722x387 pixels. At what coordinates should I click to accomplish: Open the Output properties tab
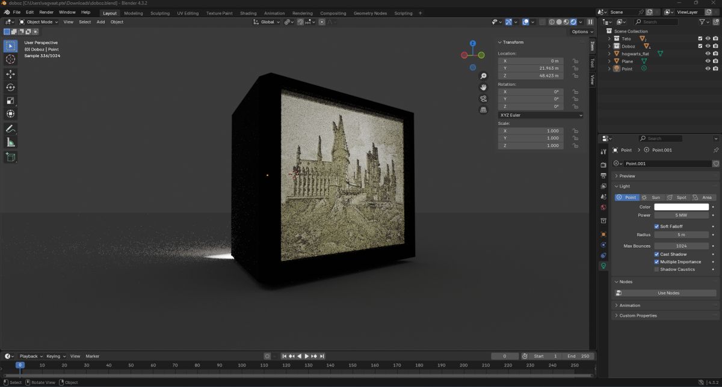pyautogui.click(x=603, y=175)
